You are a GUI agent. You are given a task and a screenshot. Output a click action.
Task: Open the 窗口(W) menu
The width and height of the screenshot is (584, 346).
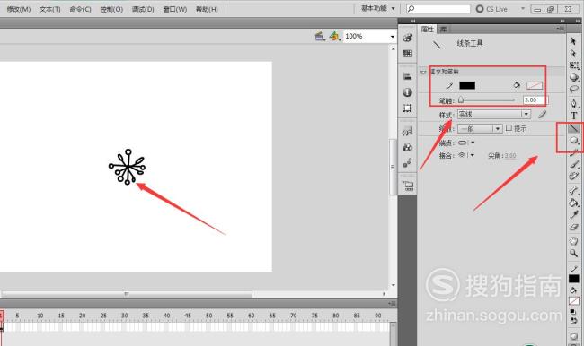point(174,9)
